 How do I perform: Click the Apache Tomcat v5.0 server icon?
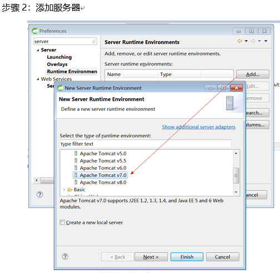76,153
